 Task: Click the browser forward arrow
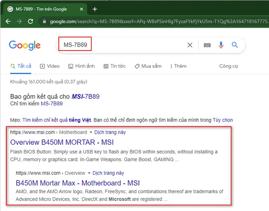[19, 21]
